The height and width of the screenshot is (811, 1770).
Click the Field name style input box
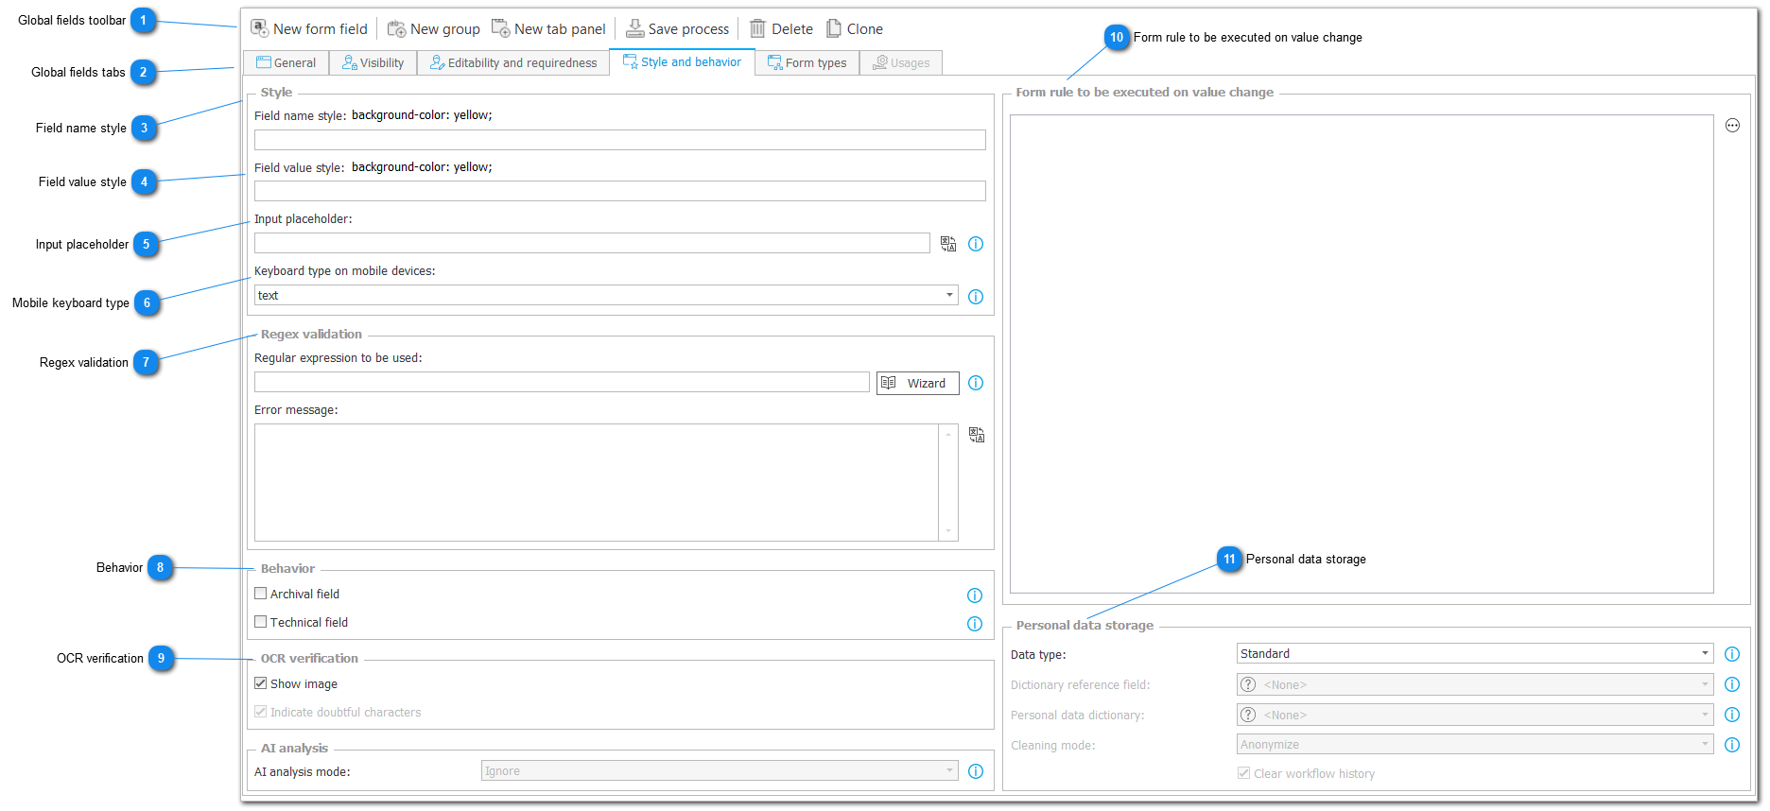620,140
